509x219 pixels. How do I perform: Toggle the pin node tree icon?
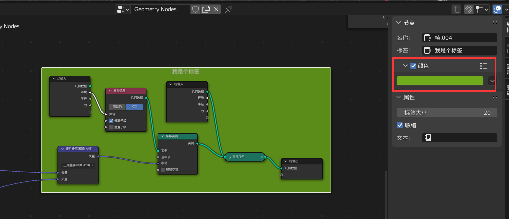coord(229,9)
